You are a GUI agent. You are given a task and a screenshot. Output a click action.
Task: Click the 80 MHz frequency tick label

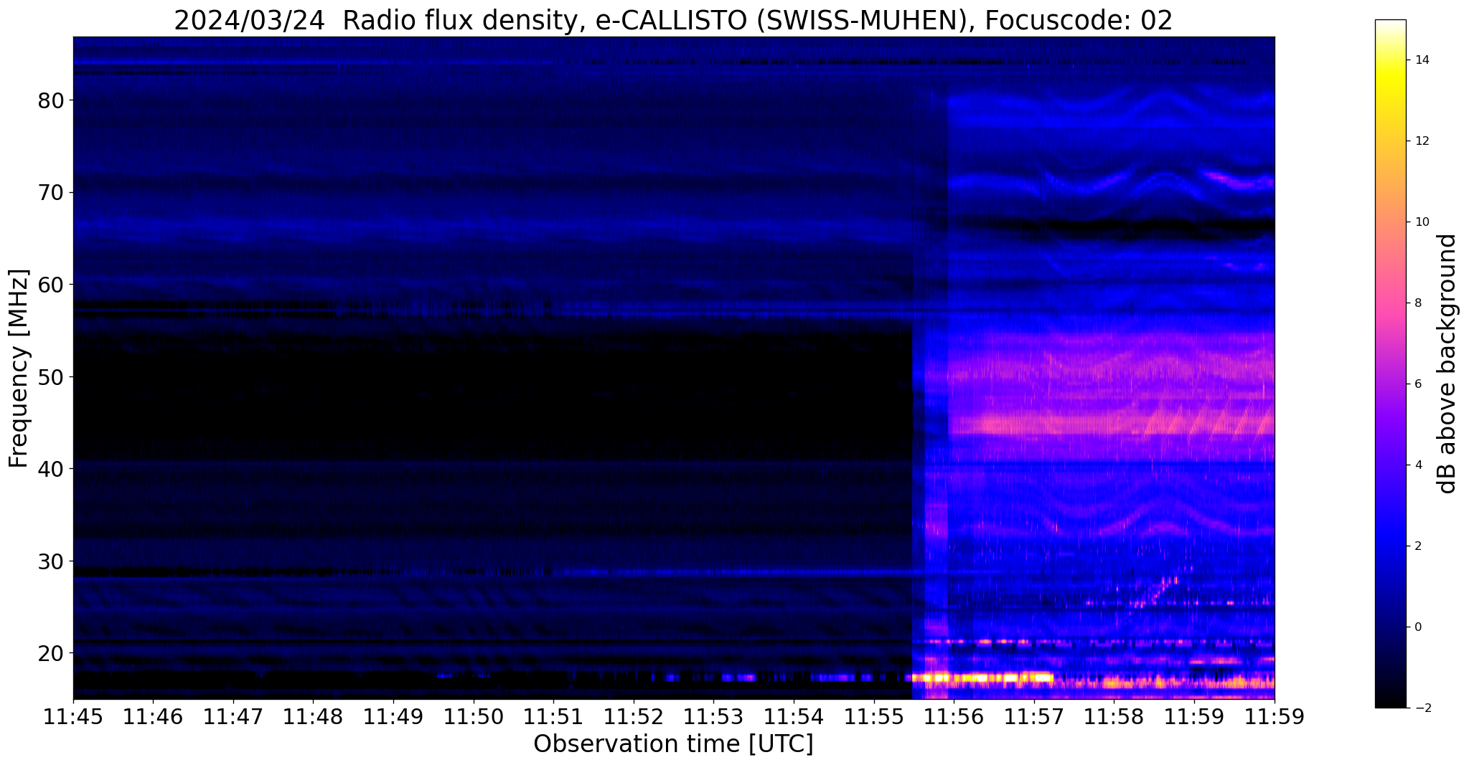click(52, 100)
